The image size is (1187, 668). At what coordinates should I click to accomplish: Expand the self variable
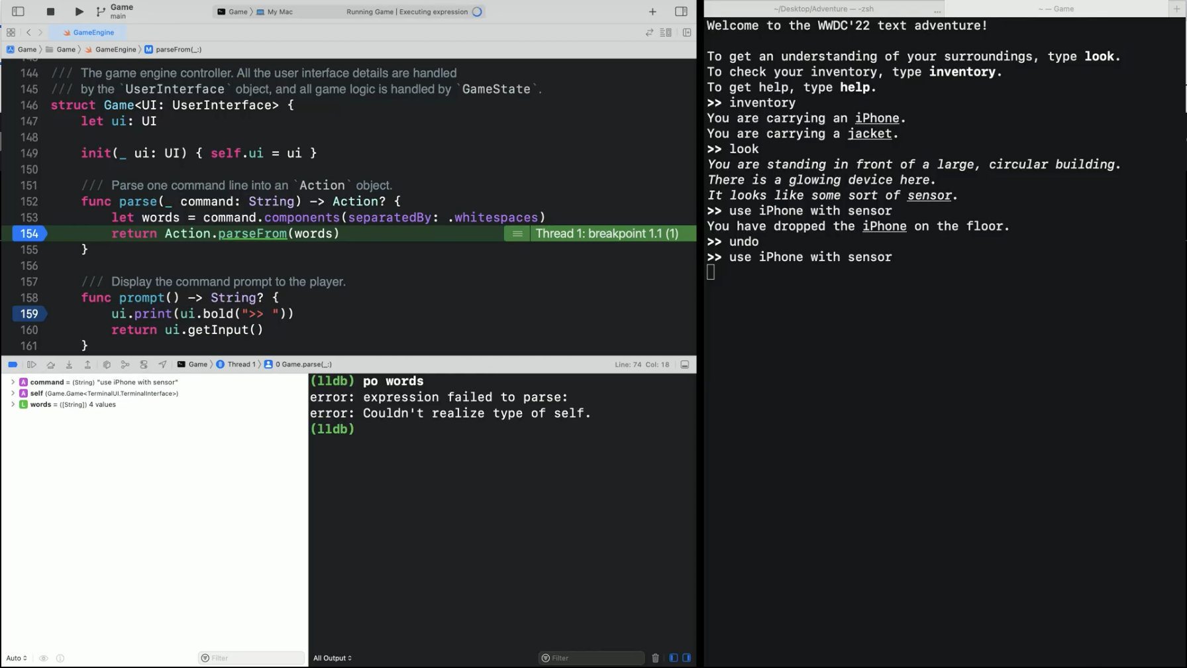(13, 394)
